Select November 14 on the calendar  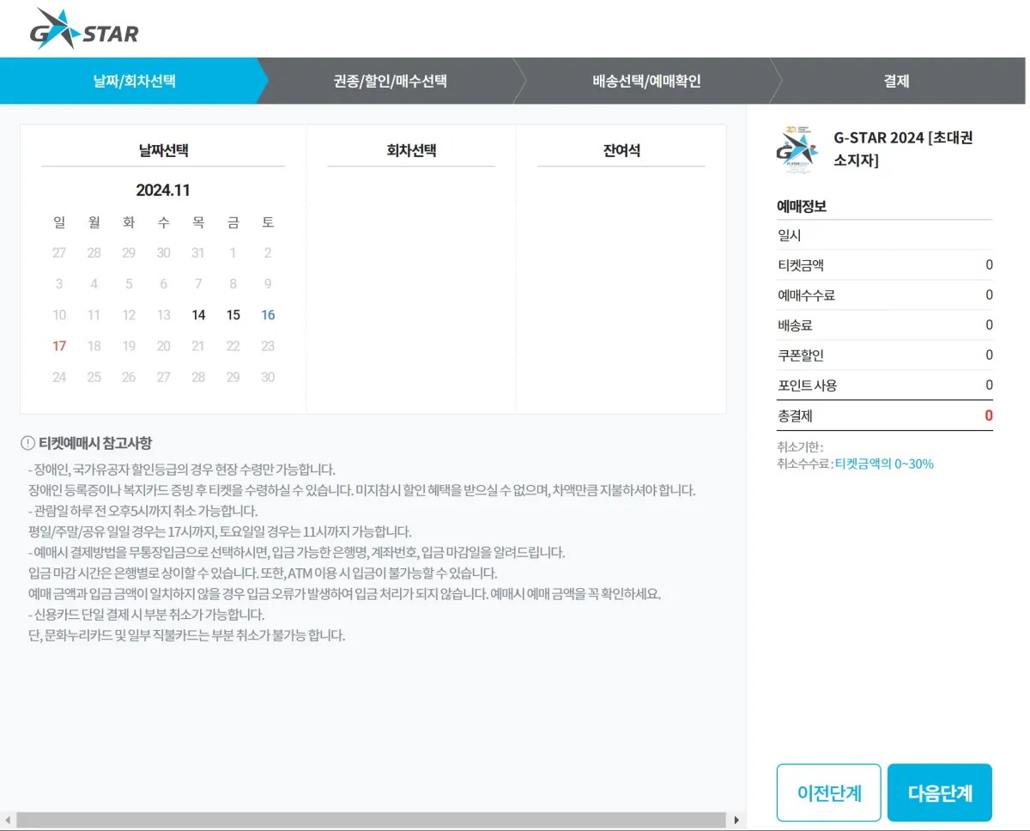(x=198, y=315)
